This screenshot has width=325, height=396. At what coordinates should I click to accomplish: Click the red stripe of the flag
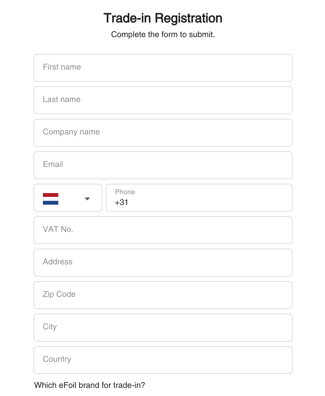[51, 195]
